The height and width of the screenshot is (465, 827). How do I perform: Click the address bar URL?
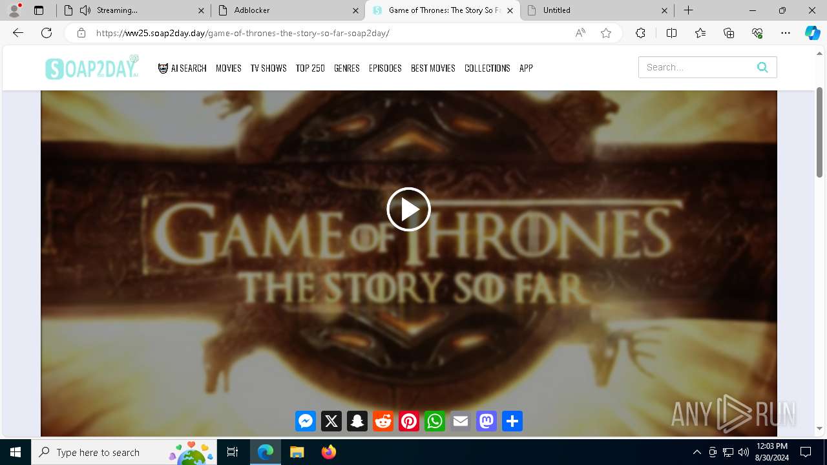pyautogui.click(x=242, y=33)
